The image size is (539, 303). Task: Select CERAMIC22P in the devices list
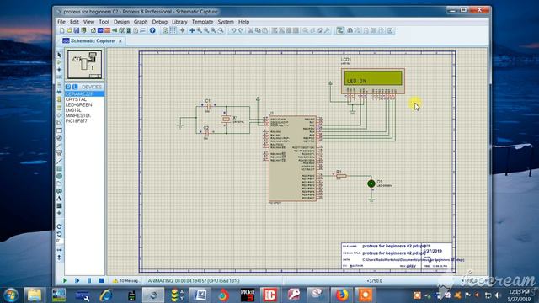click(x=84, y=93)
